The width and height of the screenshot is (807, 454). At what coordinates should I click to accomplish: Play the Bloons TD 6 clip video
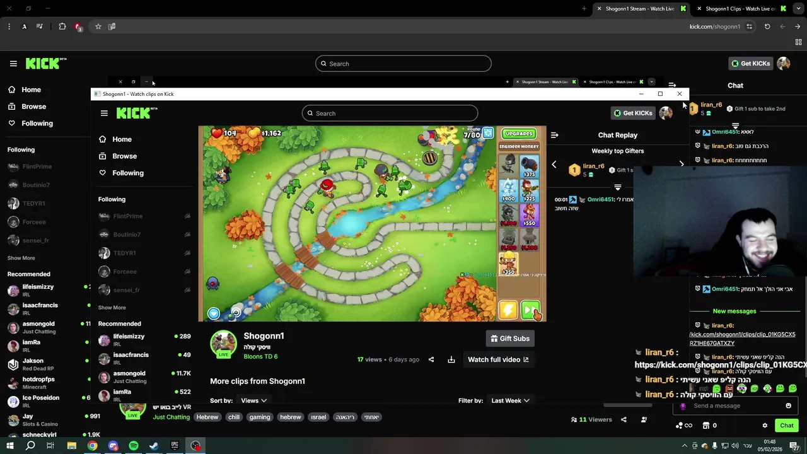coord(372,223)
